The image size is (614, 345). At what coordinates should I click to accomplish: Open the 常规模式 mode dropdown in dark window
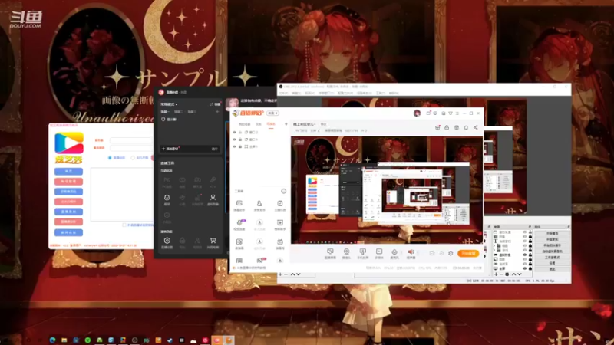pos(169,104)
